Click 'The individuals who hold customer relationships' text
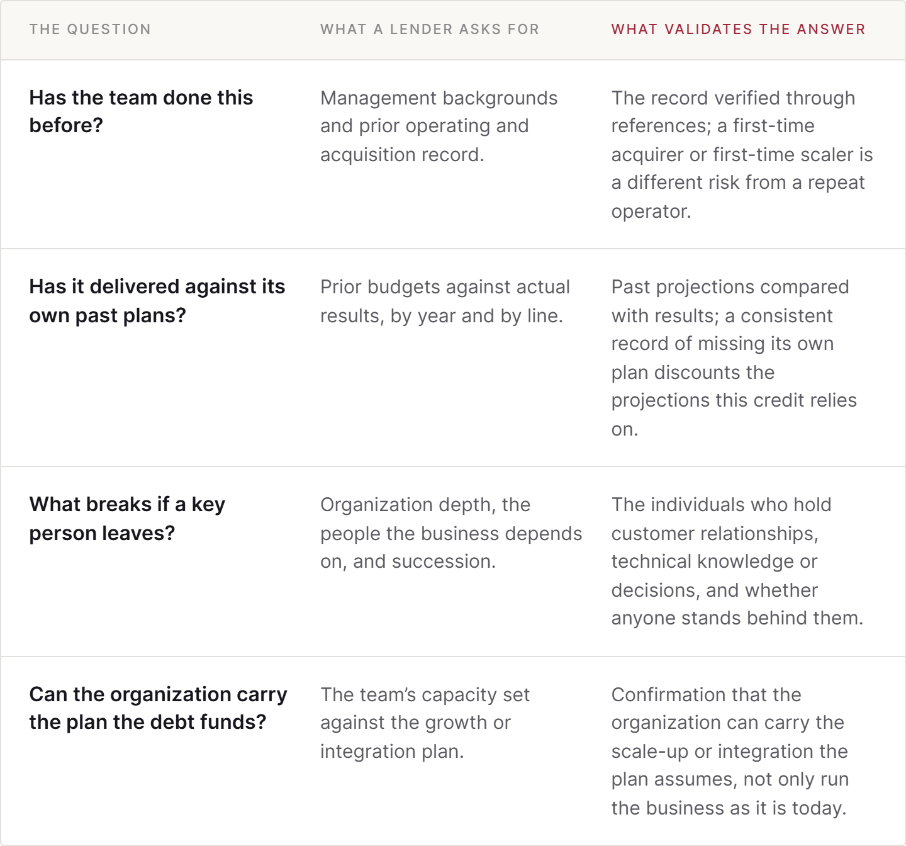 737,561
